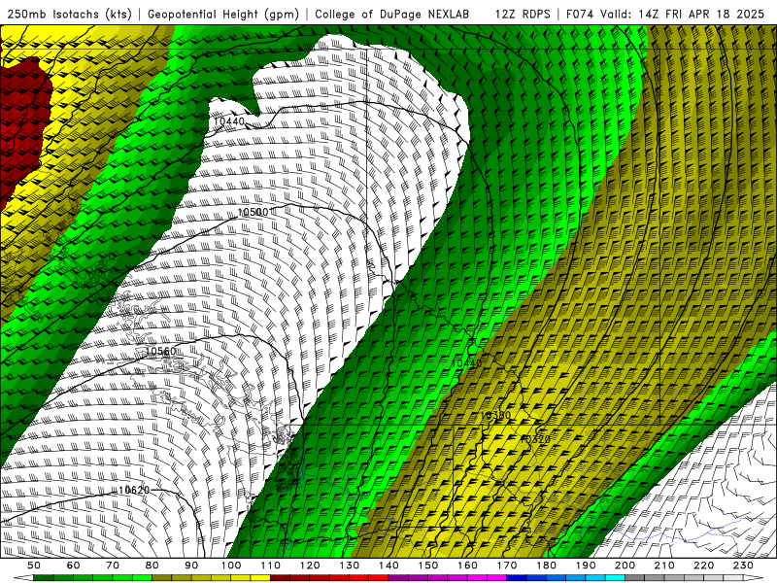Click the 10620 height contour label
777x583 pixels.
[x=134, y=491]
